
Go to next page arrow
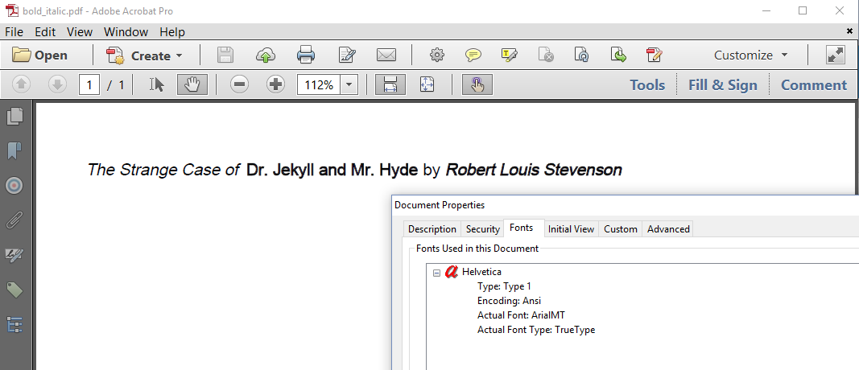click(57, 84)
